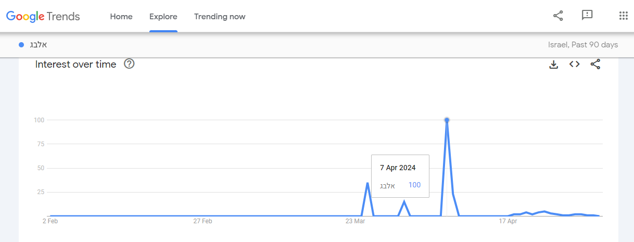The height and width of the screenshot is (242, 634).
Task: Select the Explore tab
Action: [x=163, y=17]
